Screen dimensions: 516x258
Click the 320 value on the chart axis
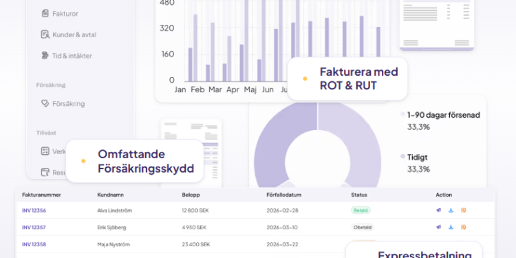(167, 28)
